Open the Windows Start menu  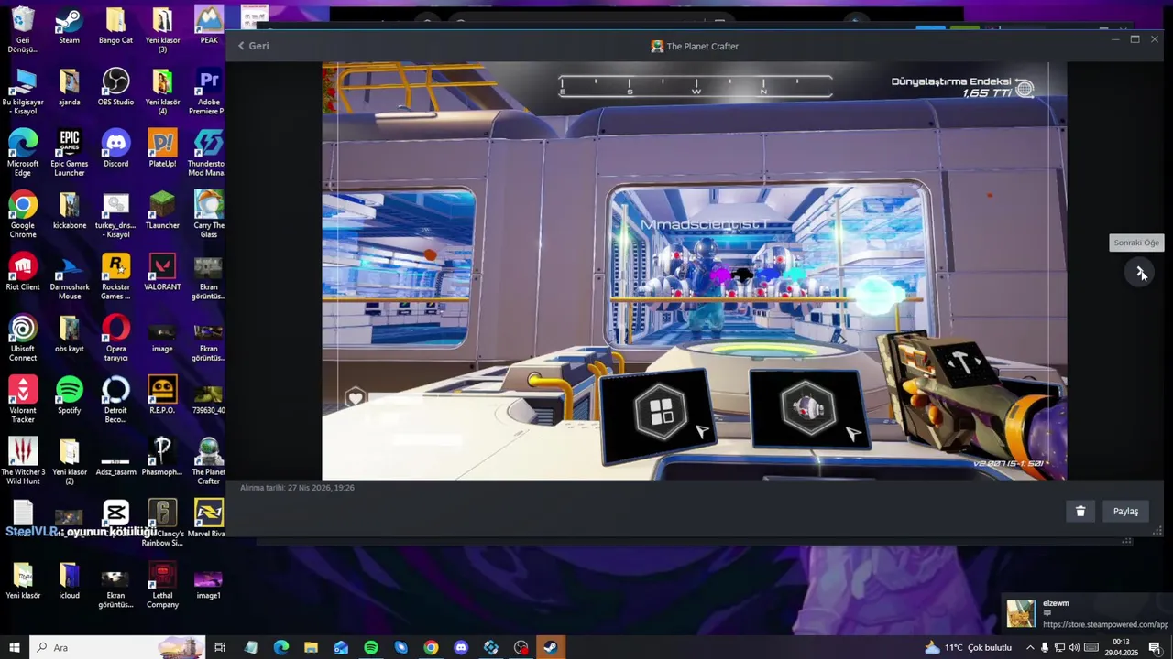coord(15,647)
